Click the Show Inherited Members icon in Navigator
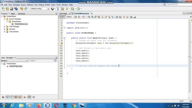 coord(3,97)
